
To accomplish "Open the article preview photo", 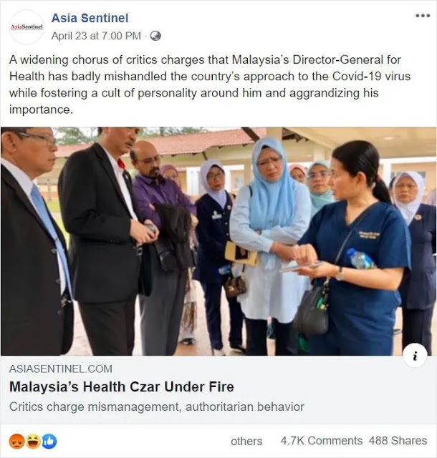I will click(x=218, y=241).
